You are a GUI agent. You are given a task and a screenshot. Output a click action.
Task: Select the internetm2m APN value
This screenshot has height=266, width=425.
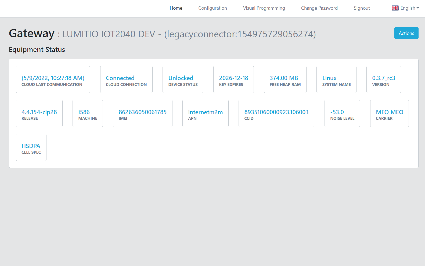(206, 112)
